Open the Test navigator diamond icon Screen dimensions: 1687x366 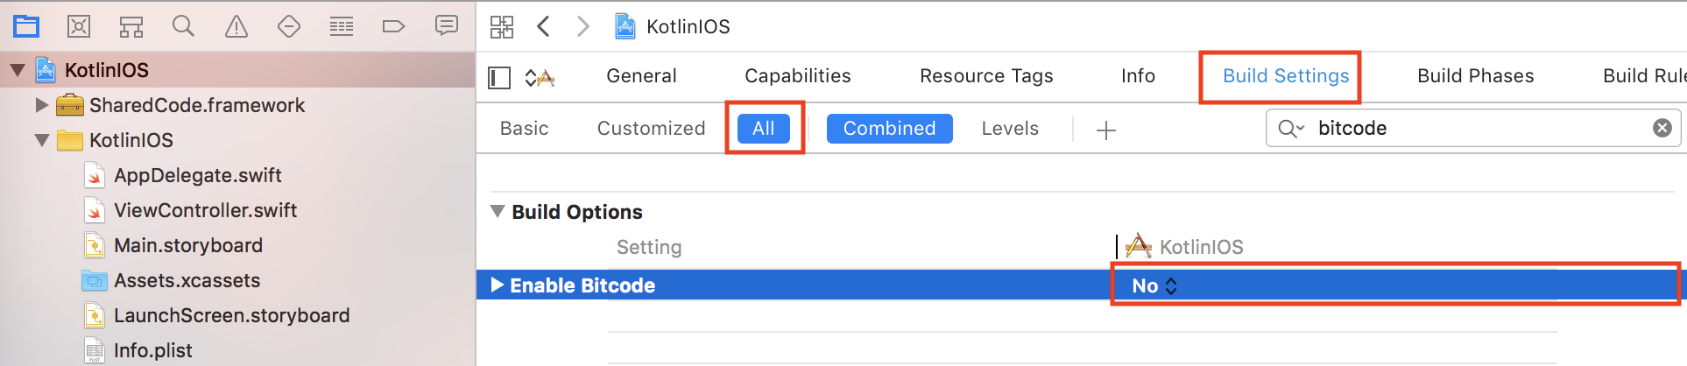pyautogui.click(x=289, y=26)
